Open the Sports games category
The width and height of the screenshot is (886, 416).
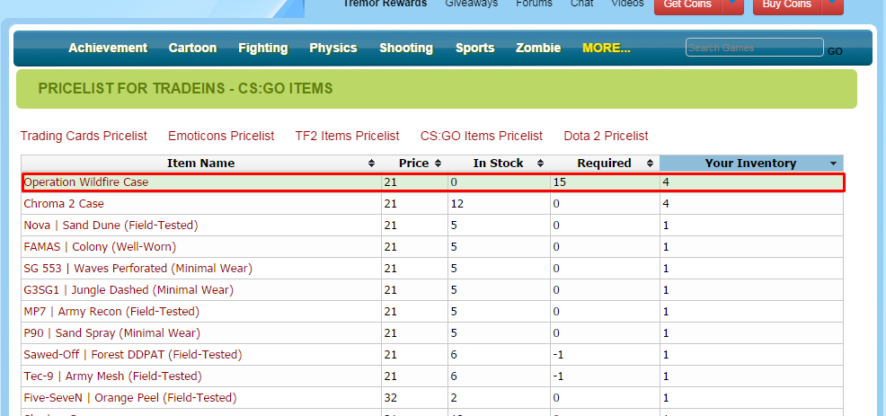tap(475, 48)
